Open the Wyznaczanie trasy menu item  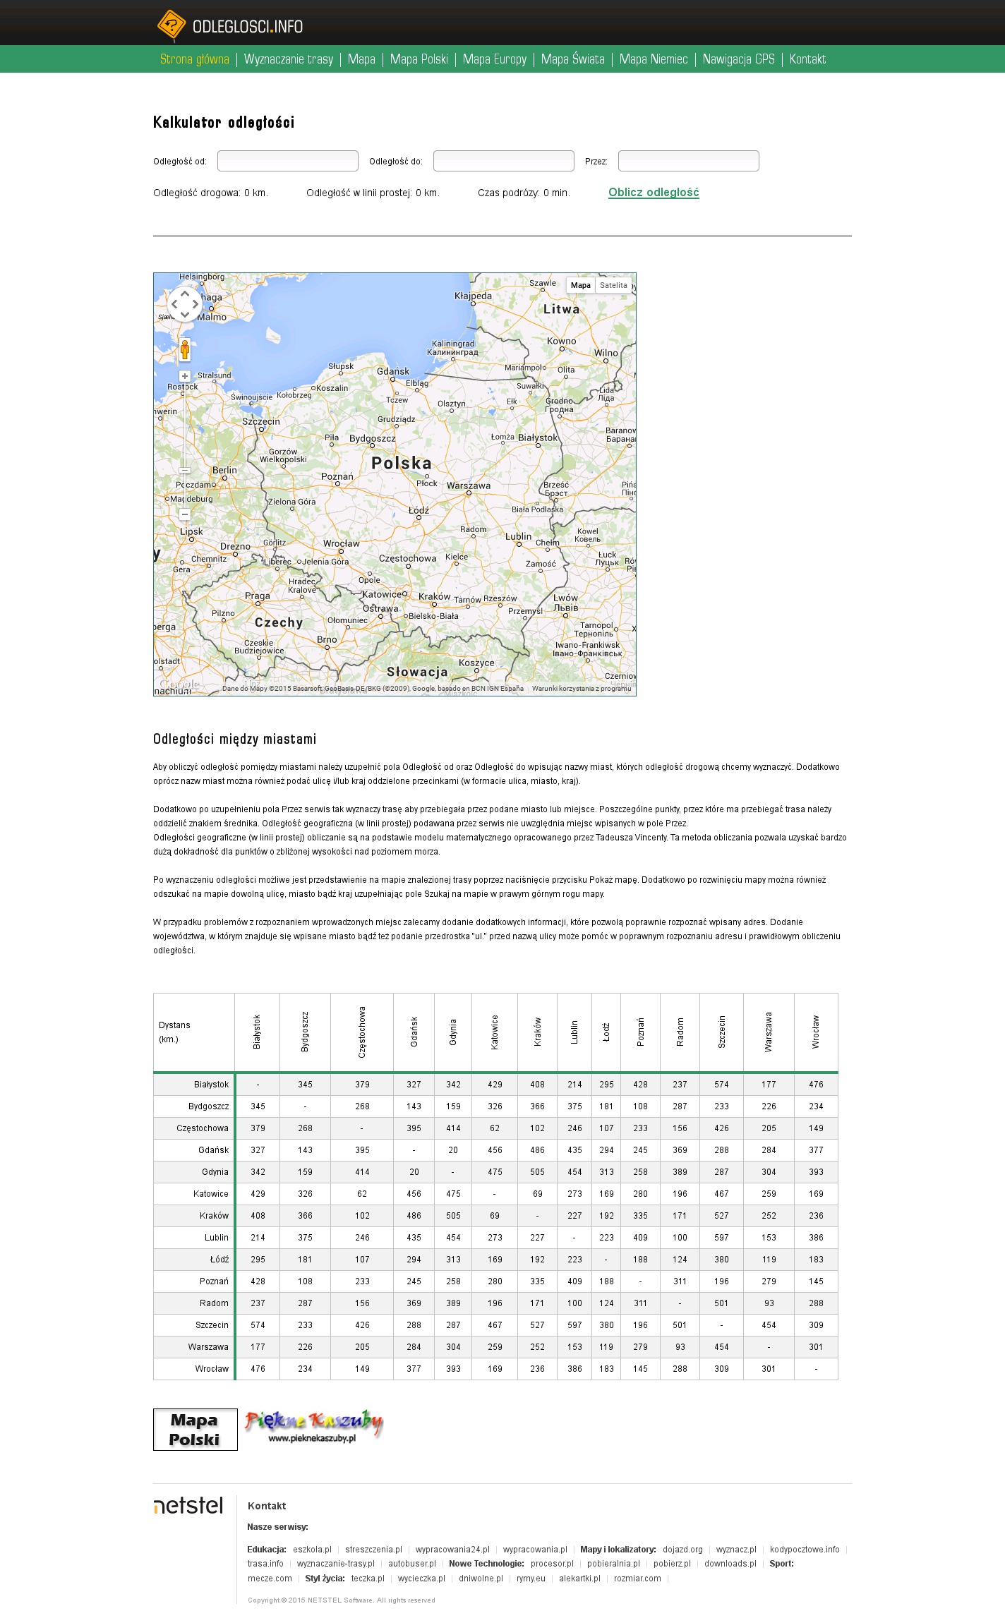(x=288, y=59)
